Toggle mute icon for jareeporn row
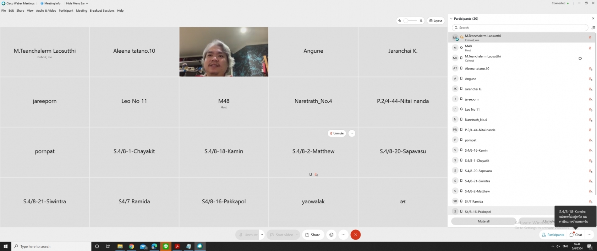This screenshot has width=597, height=251. click(x=590, y=99)
